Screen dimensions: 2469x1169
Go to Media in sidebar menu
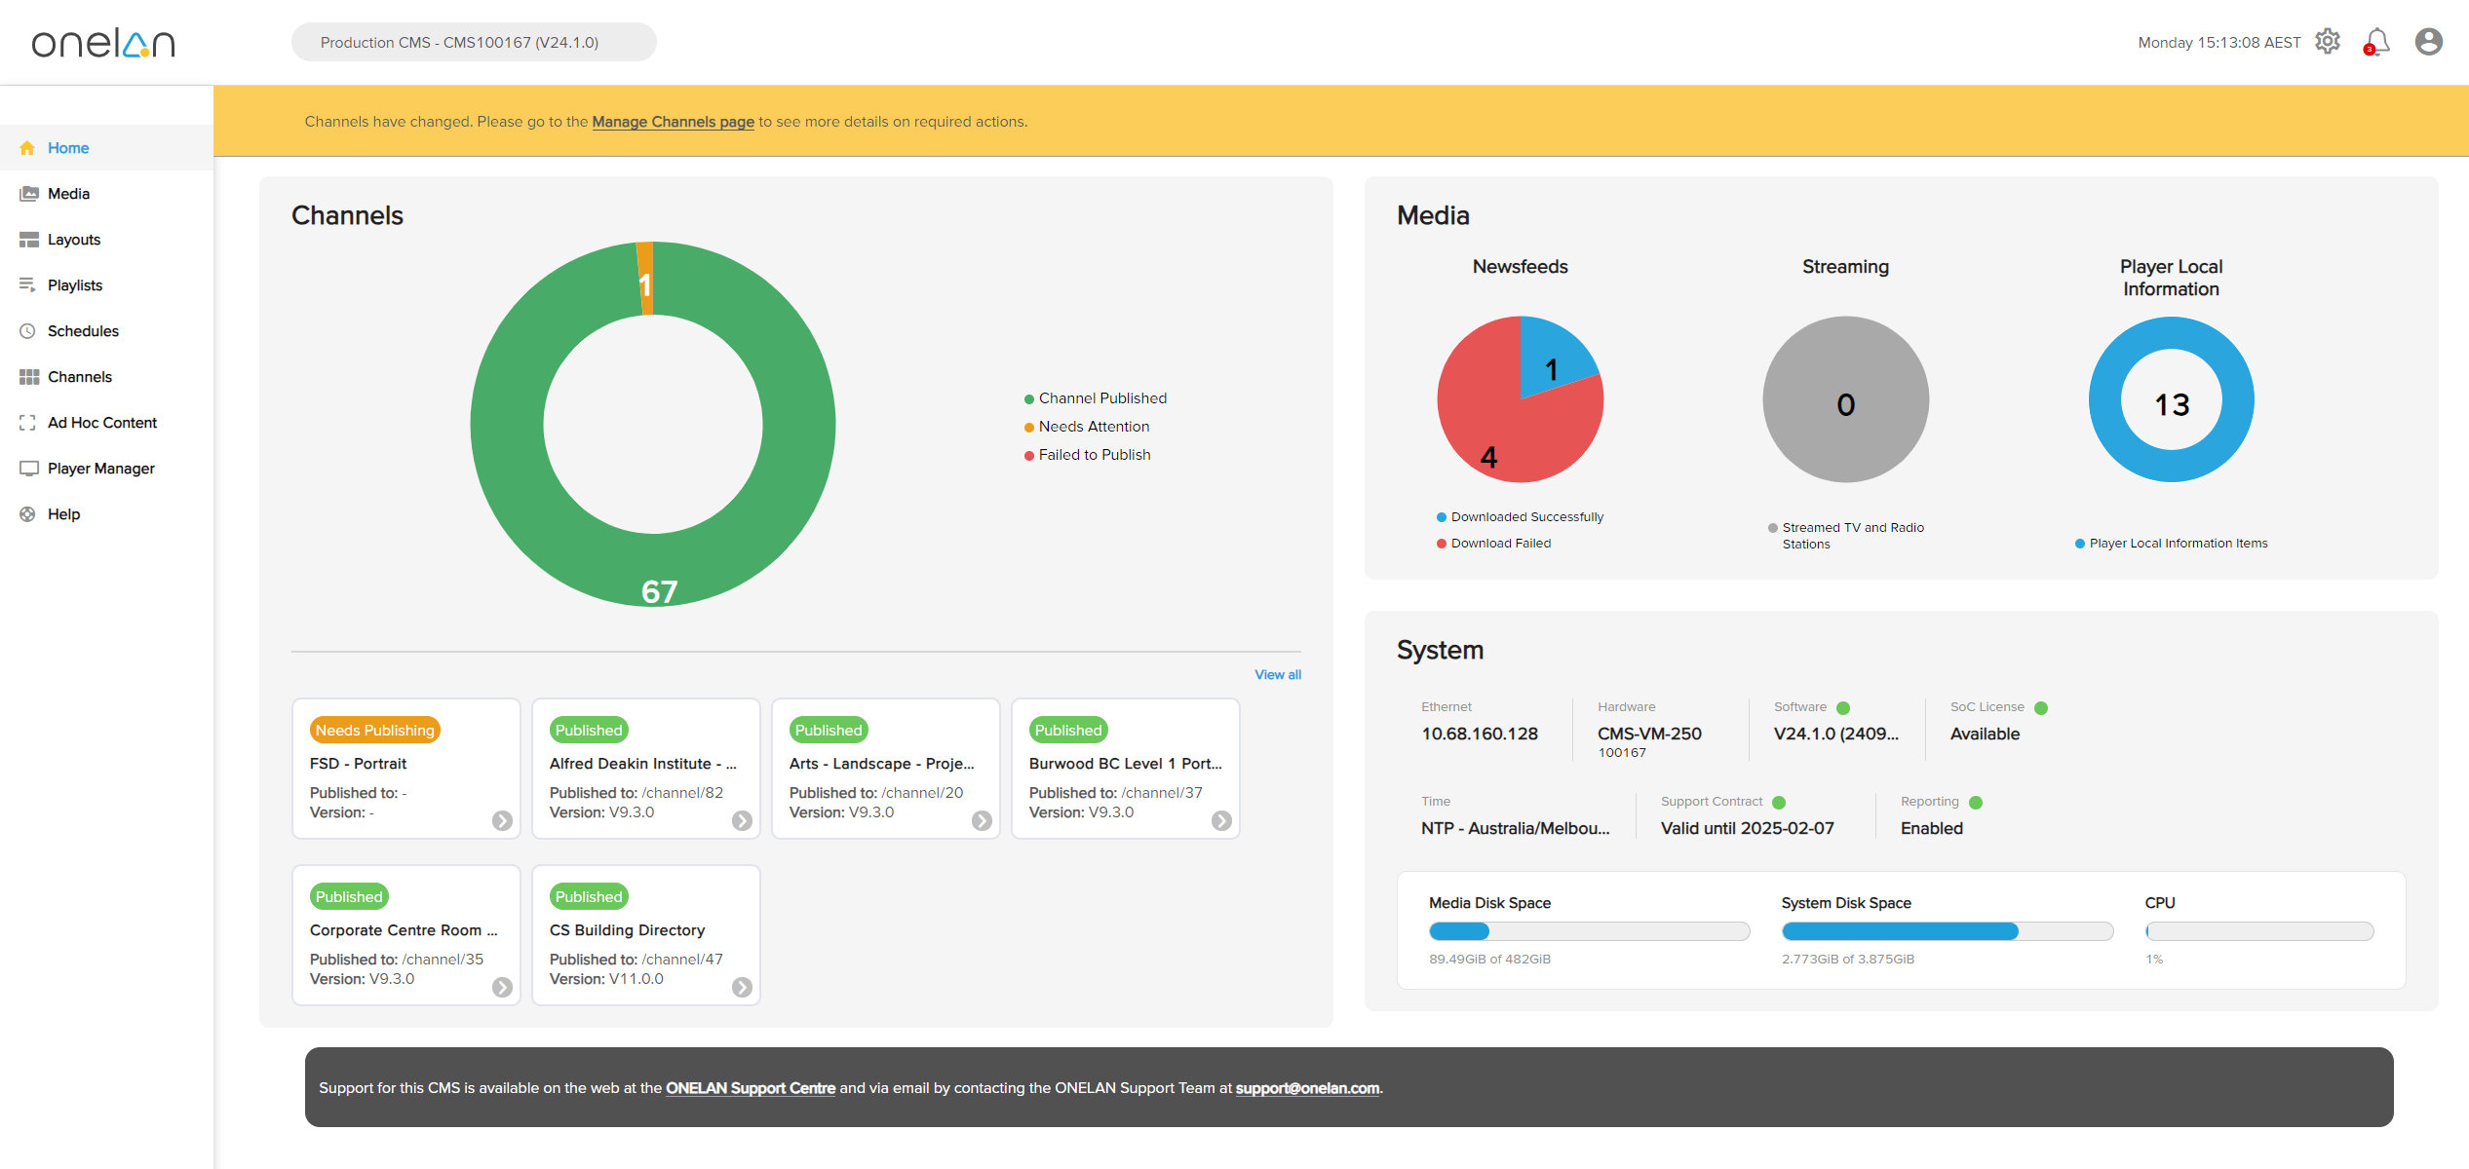(68, 194)
